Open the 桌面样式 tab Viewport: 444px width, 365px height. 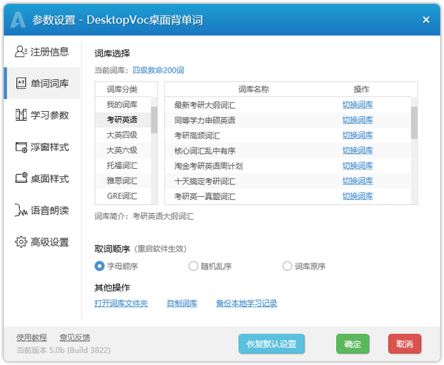(x=42, y=179)
